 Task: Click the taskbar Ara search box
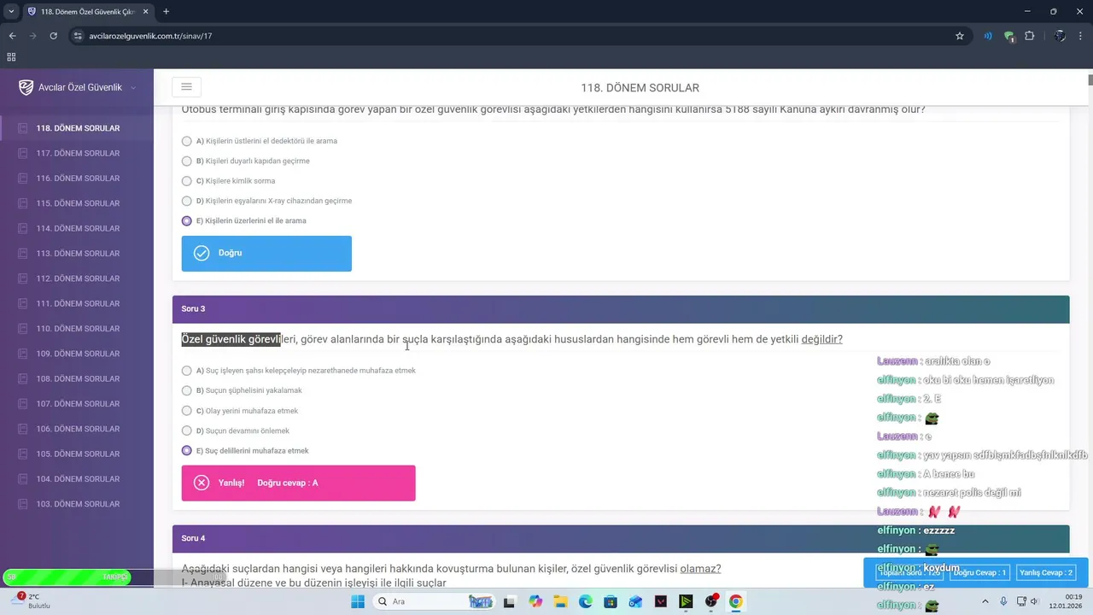(435, 601)
